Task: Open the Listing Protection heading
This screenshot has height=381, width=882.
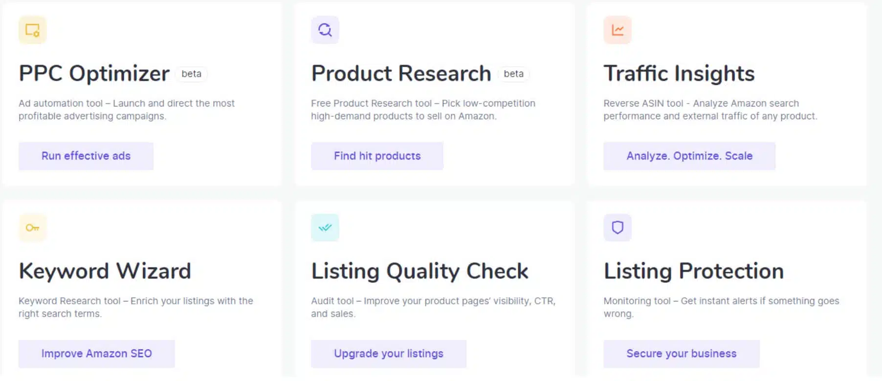Action: (x=693, y=271)
